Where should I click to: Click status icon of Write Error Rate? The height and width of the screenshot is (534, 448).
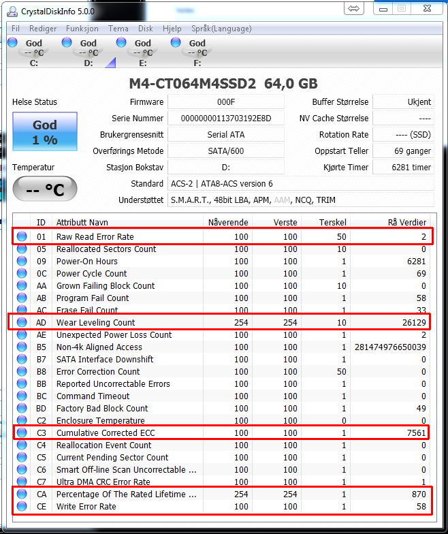[x=22, y=506]
